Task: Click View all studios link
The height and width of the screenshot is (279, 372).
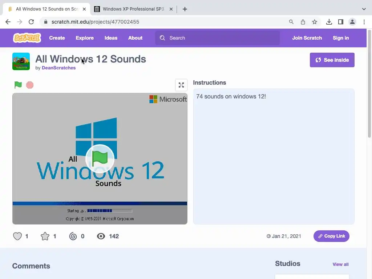Action: pyautogui.click(x=340, y=264)
